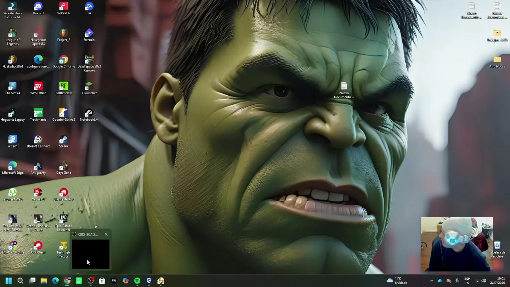
Task: Click the EA app desktop icon
Action: click(89, 9)
